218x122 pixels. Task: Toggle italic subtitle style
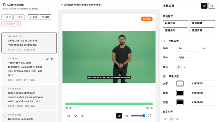(x=185, y=67)
